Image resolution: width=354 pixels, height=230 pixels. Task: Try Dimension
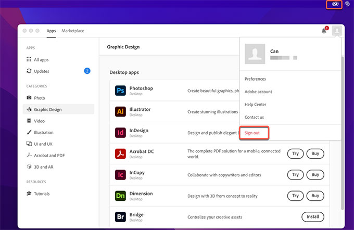(x=295, y=196)
